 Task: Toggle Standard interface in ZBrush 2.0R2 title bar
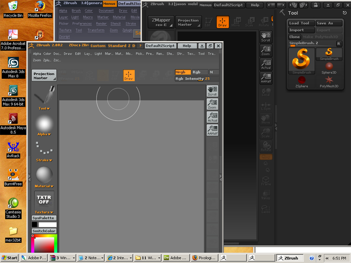[117, 46]
